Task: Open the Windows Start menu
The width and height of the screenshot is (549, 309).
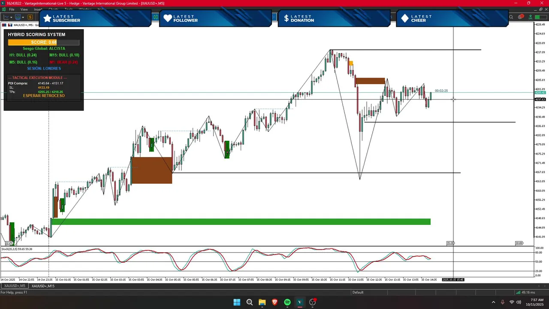Action: [237, 302]
